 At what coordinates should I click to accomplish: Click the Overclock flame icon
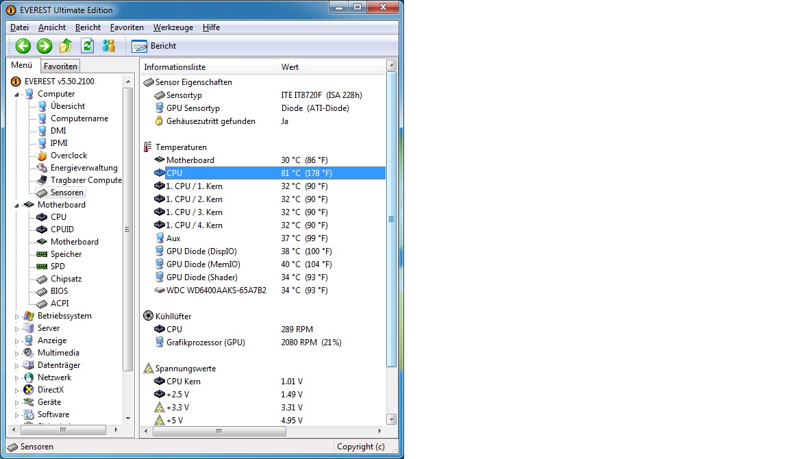(x=42, y=156)
